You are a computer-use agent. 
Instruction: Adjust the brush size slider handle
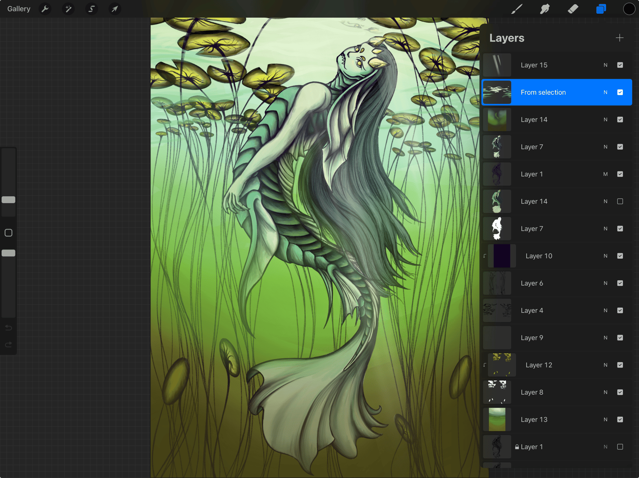point(8,200)
